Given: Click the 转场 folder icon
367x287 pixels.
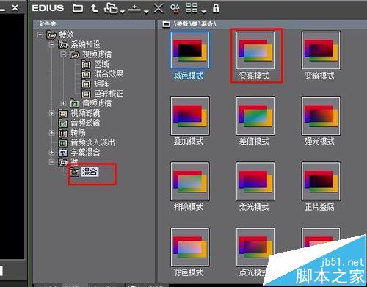Looking at the screenshot, I should click(63, 134).
